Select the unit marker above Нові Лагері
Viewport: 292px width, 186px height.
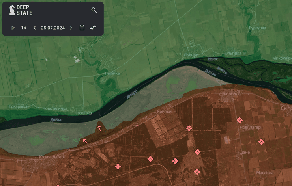click(240, 120)
